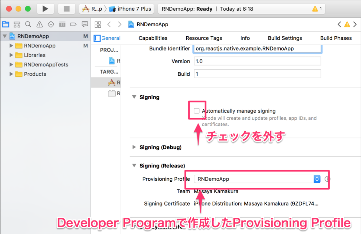The image size is (362, 234).
Task: Edit the Build number field
Action: click(x=257, y=74)
